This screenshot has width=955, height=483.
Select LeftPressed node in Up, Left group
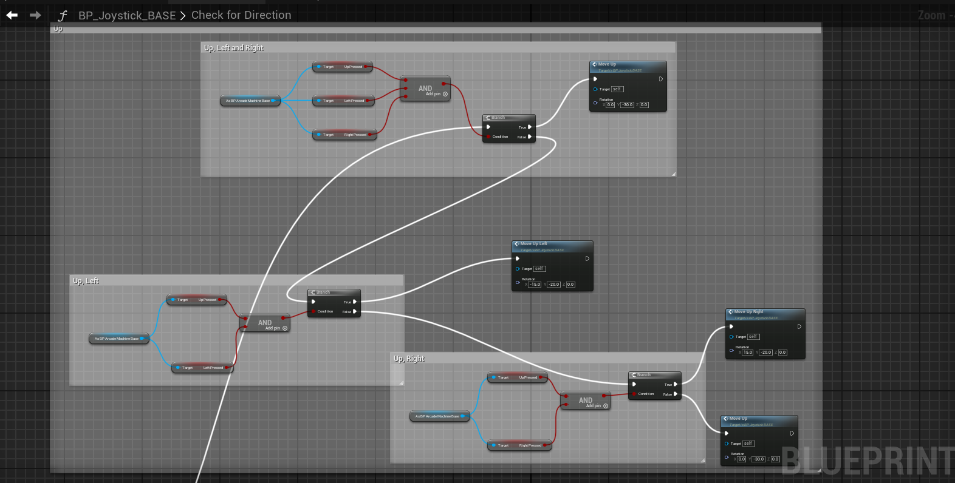202,368
